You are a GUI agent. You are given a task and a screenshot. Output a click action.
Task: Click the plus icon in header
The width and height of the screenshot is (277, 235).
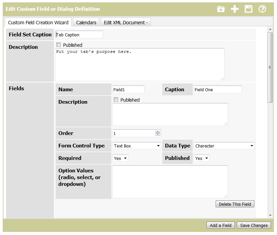[x=234, y=9]
